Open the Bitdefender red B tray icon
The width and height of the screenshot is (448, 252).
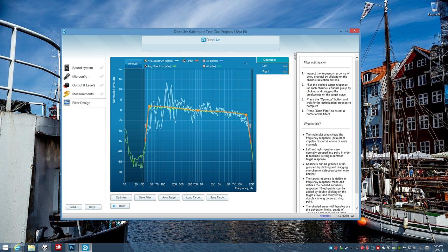tap(378, 248)
